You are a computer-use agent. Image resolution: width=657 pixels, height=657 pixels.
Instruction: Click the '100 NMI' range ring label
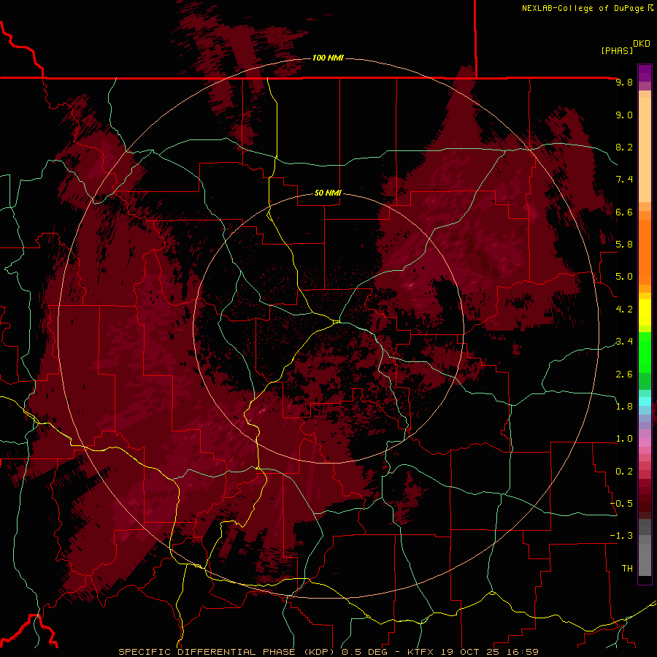point(328,58)
